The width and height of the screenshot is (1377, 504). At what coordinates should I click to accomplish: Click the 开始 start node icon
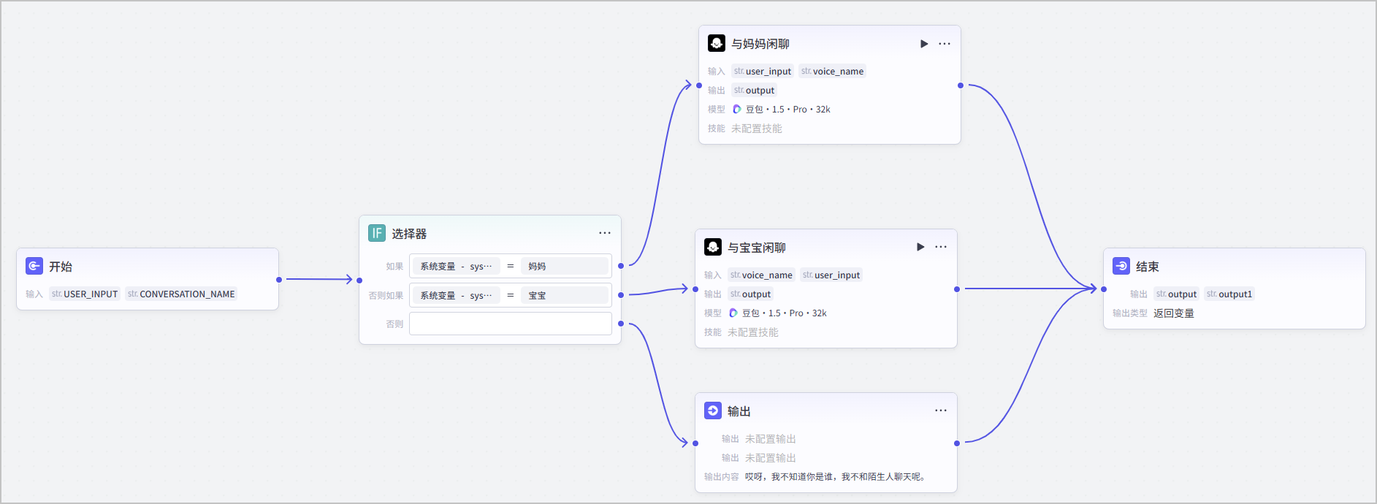(34, 266)
